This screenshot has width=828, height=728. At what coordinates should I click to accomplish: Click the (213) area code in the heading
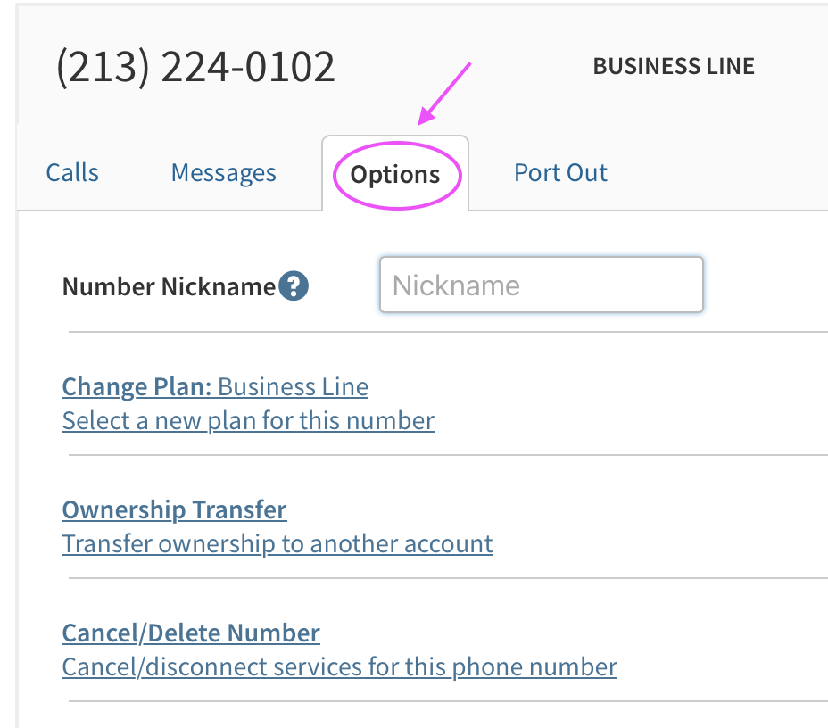(x=102, y=67)
